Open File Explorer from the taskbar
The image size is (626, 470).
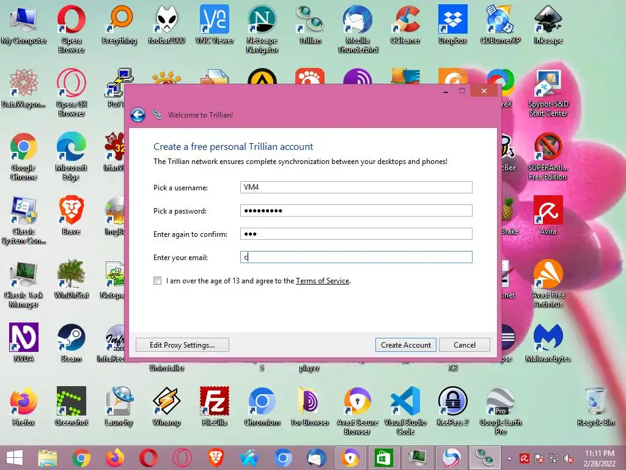point(48,458)
